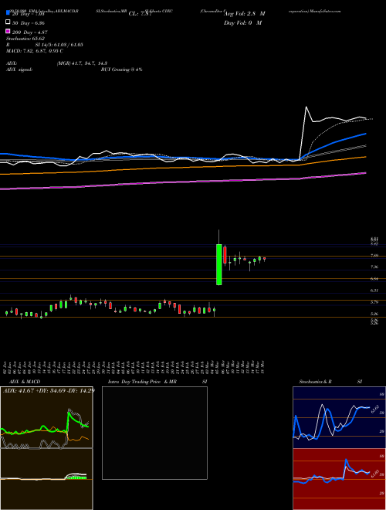Click the magenta 200 Day legend swatch

(8, 32)
